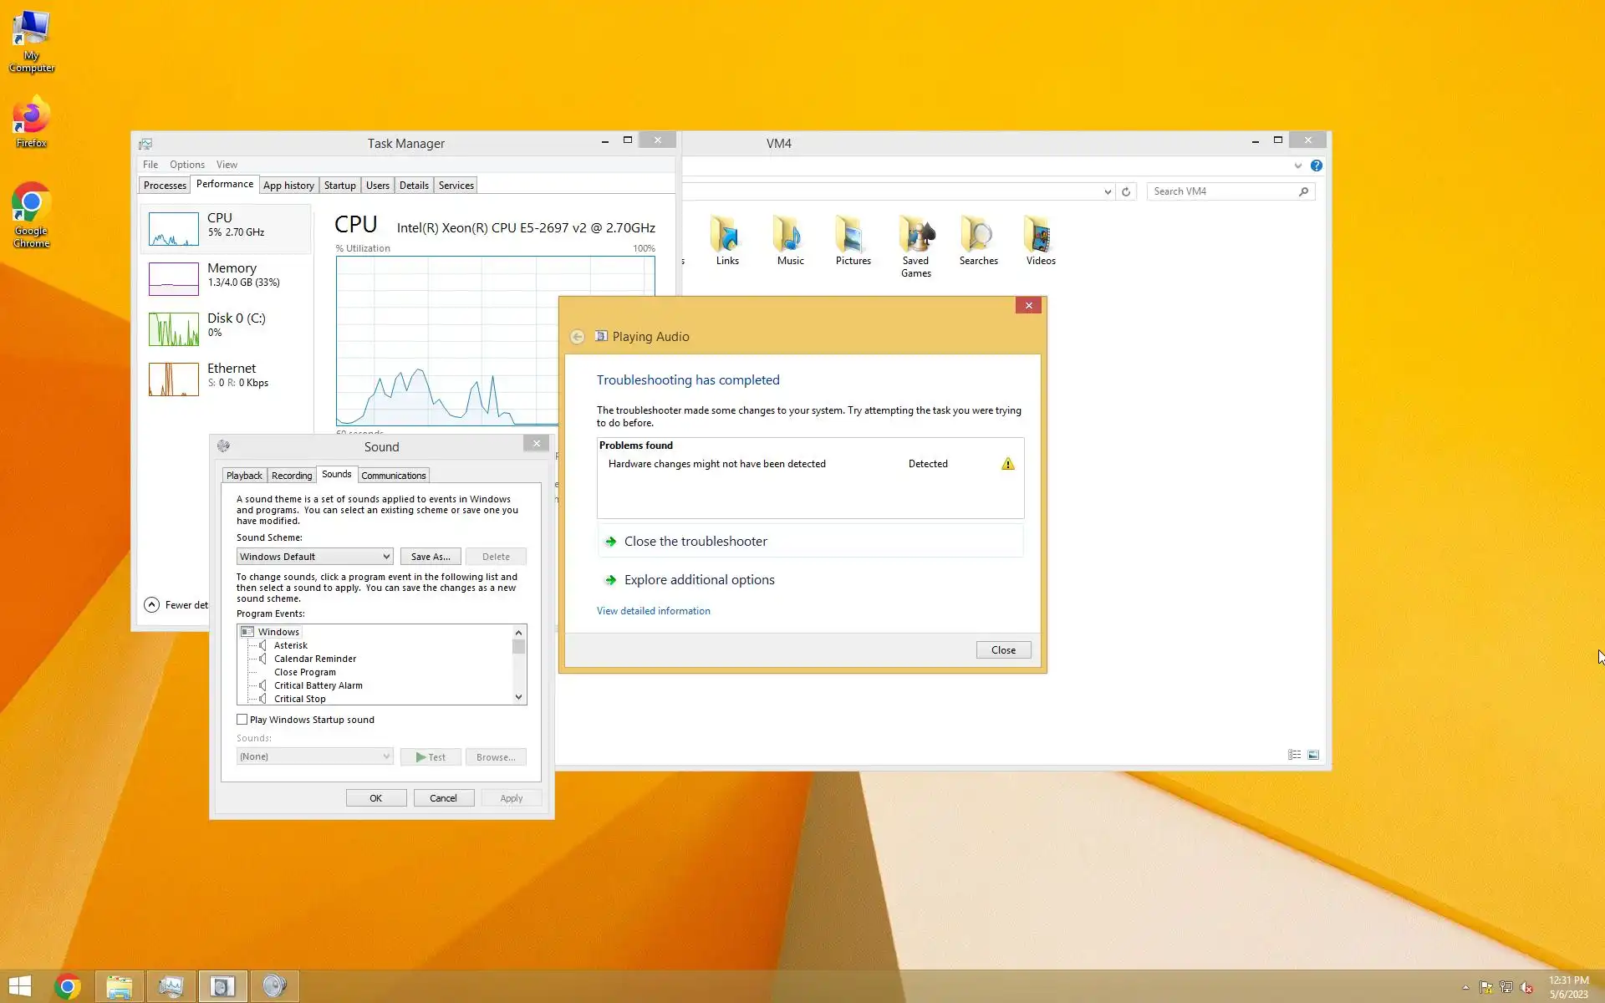
Task: Open the Music folder icon
Action: click(789, 236)
